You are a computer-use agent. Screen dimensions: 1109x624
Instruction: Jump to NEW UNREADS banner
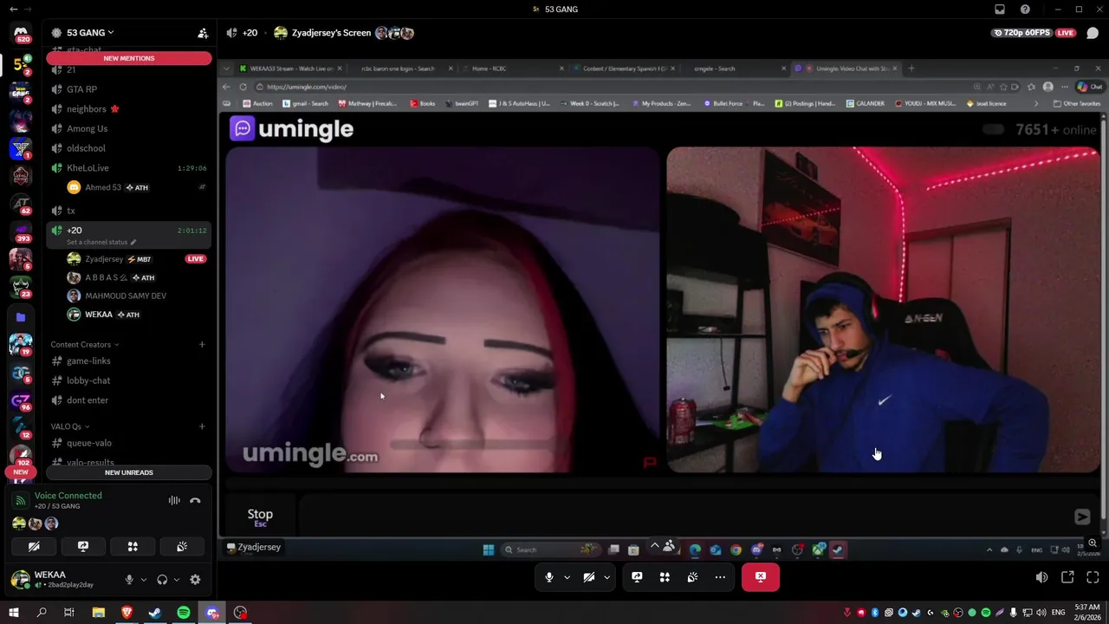pyautogui.click(x=129, y=472)
